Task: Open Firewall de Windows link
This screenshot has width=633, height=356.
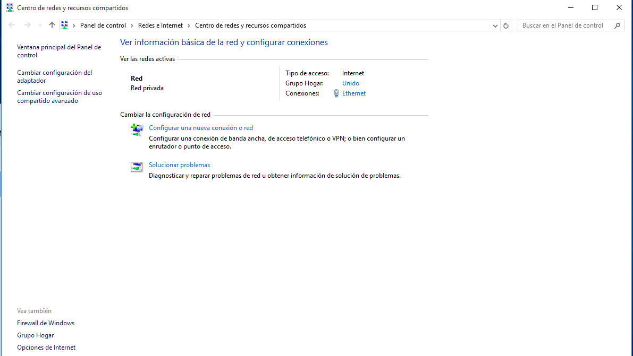Action: coord(46,323)
